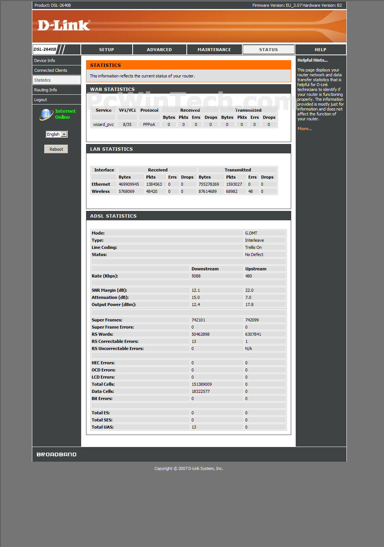Click the Ethernet interface row label
The width and height of the screenshot is (384, 547).
click(101, 184)
